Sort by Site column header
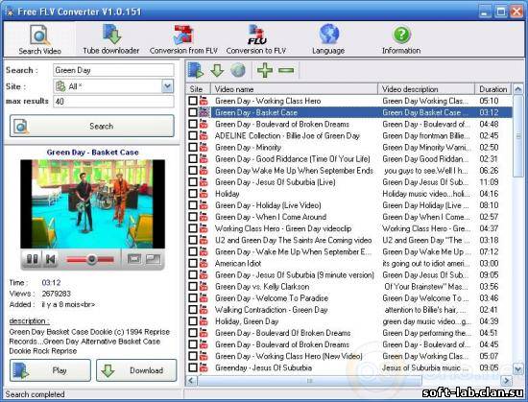This screenshot has height=402, width=528. click(199, 89)
